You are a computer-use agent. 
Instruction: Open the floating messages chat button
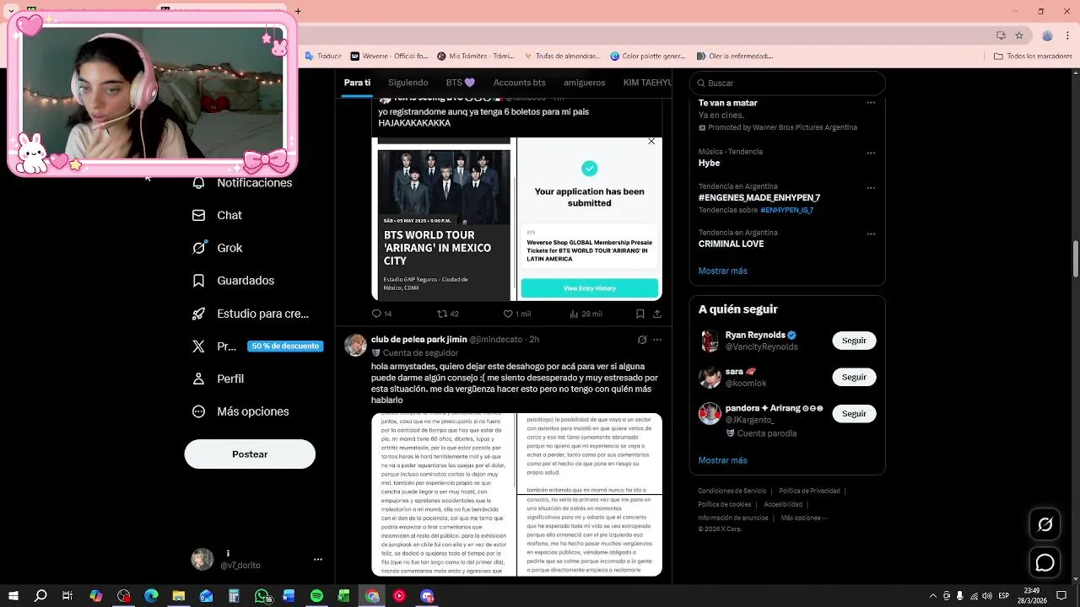coord(1045,562)
